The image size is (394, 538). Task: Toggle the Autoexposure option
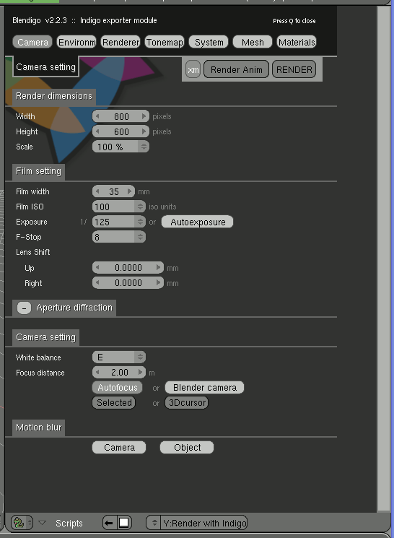(197, 222)
